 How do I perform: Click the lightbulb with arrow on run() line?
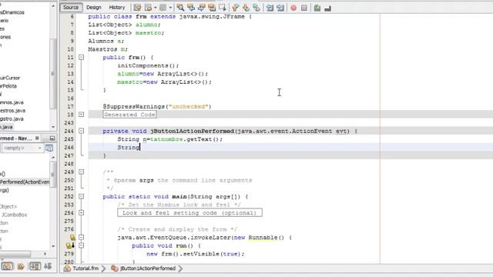(70, 245)
